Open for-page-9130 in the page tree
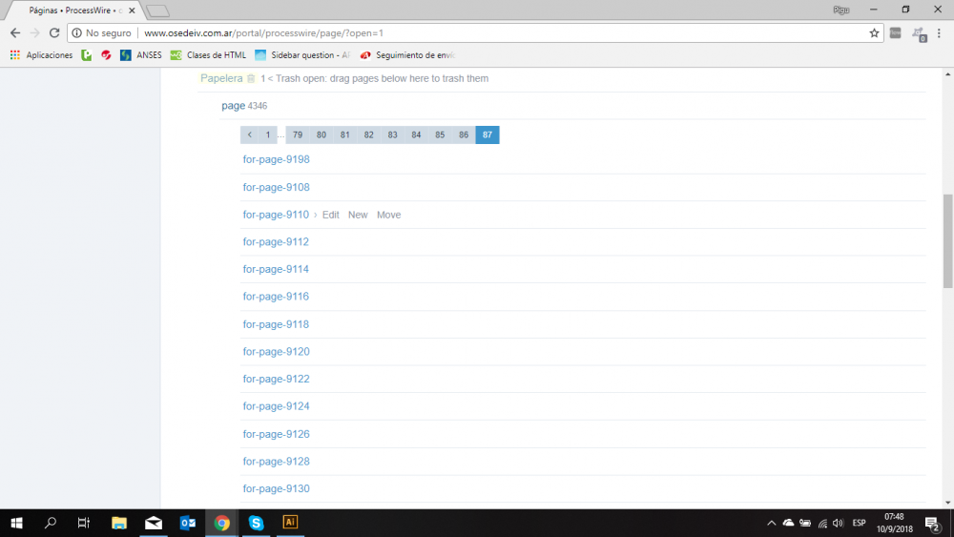This screenshot has height=537, width=954. [x=277, y=489]
